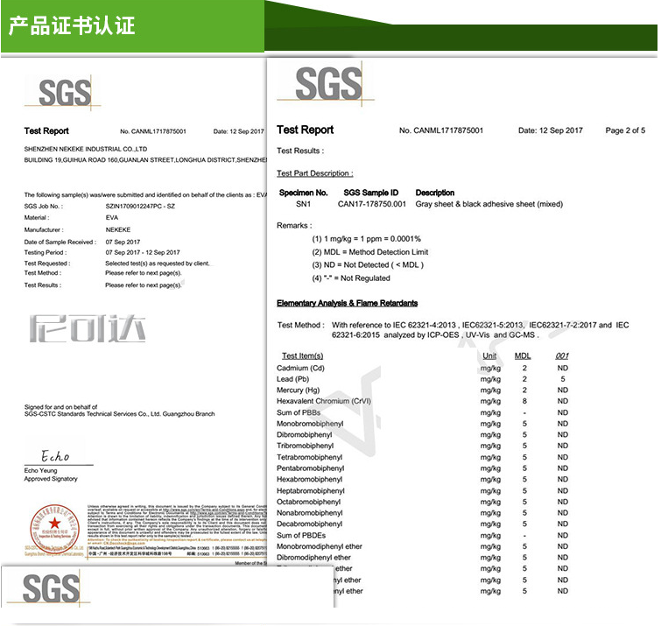Click the ND result in the Cadmium row
Viewport: 661px width, 626px height.
click(x=563, y=368)
